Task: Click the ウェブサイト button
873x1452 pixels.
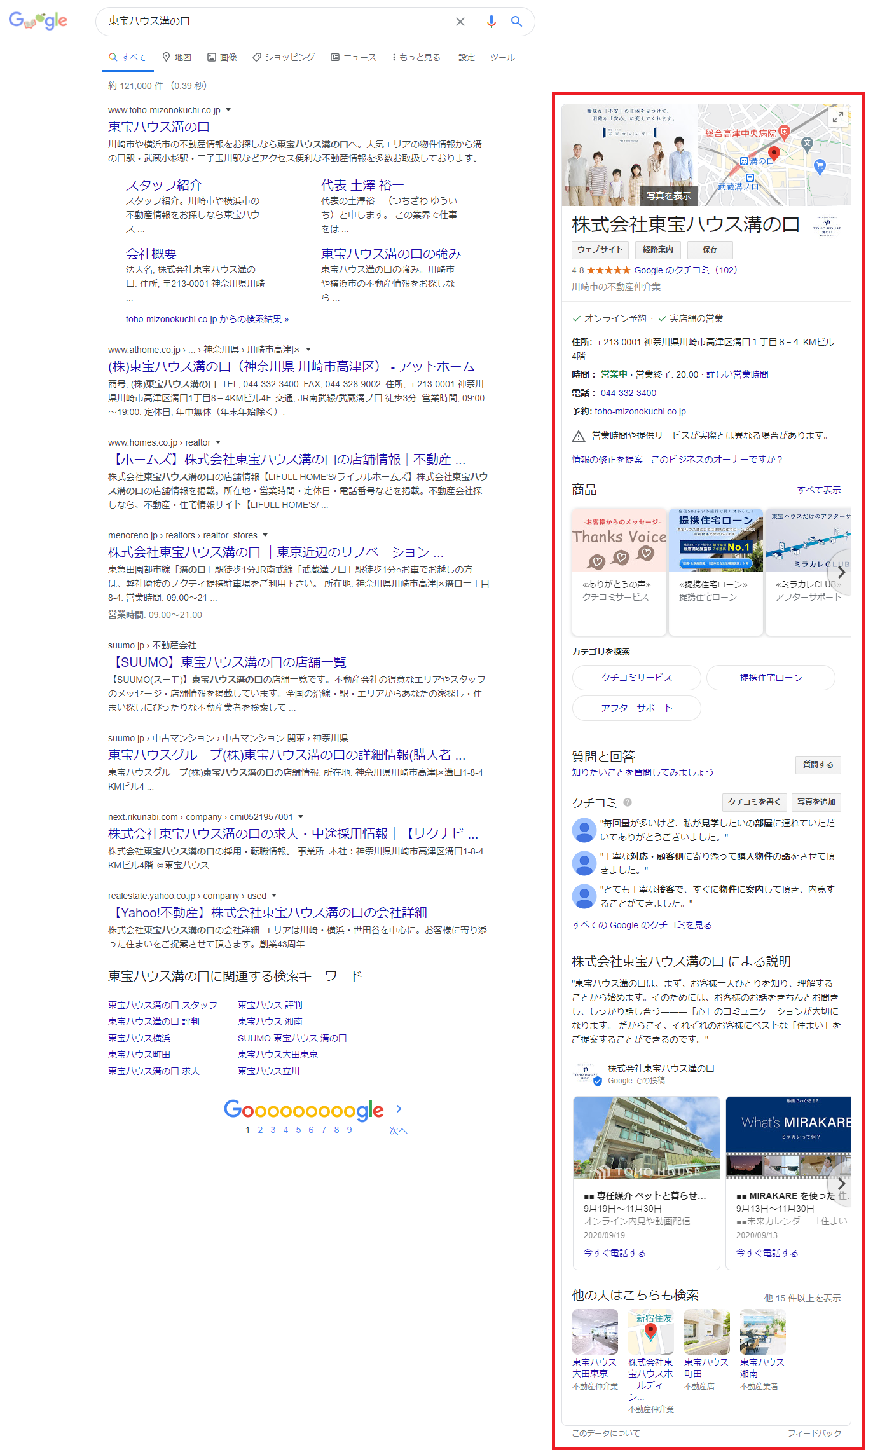Action: 600,250
